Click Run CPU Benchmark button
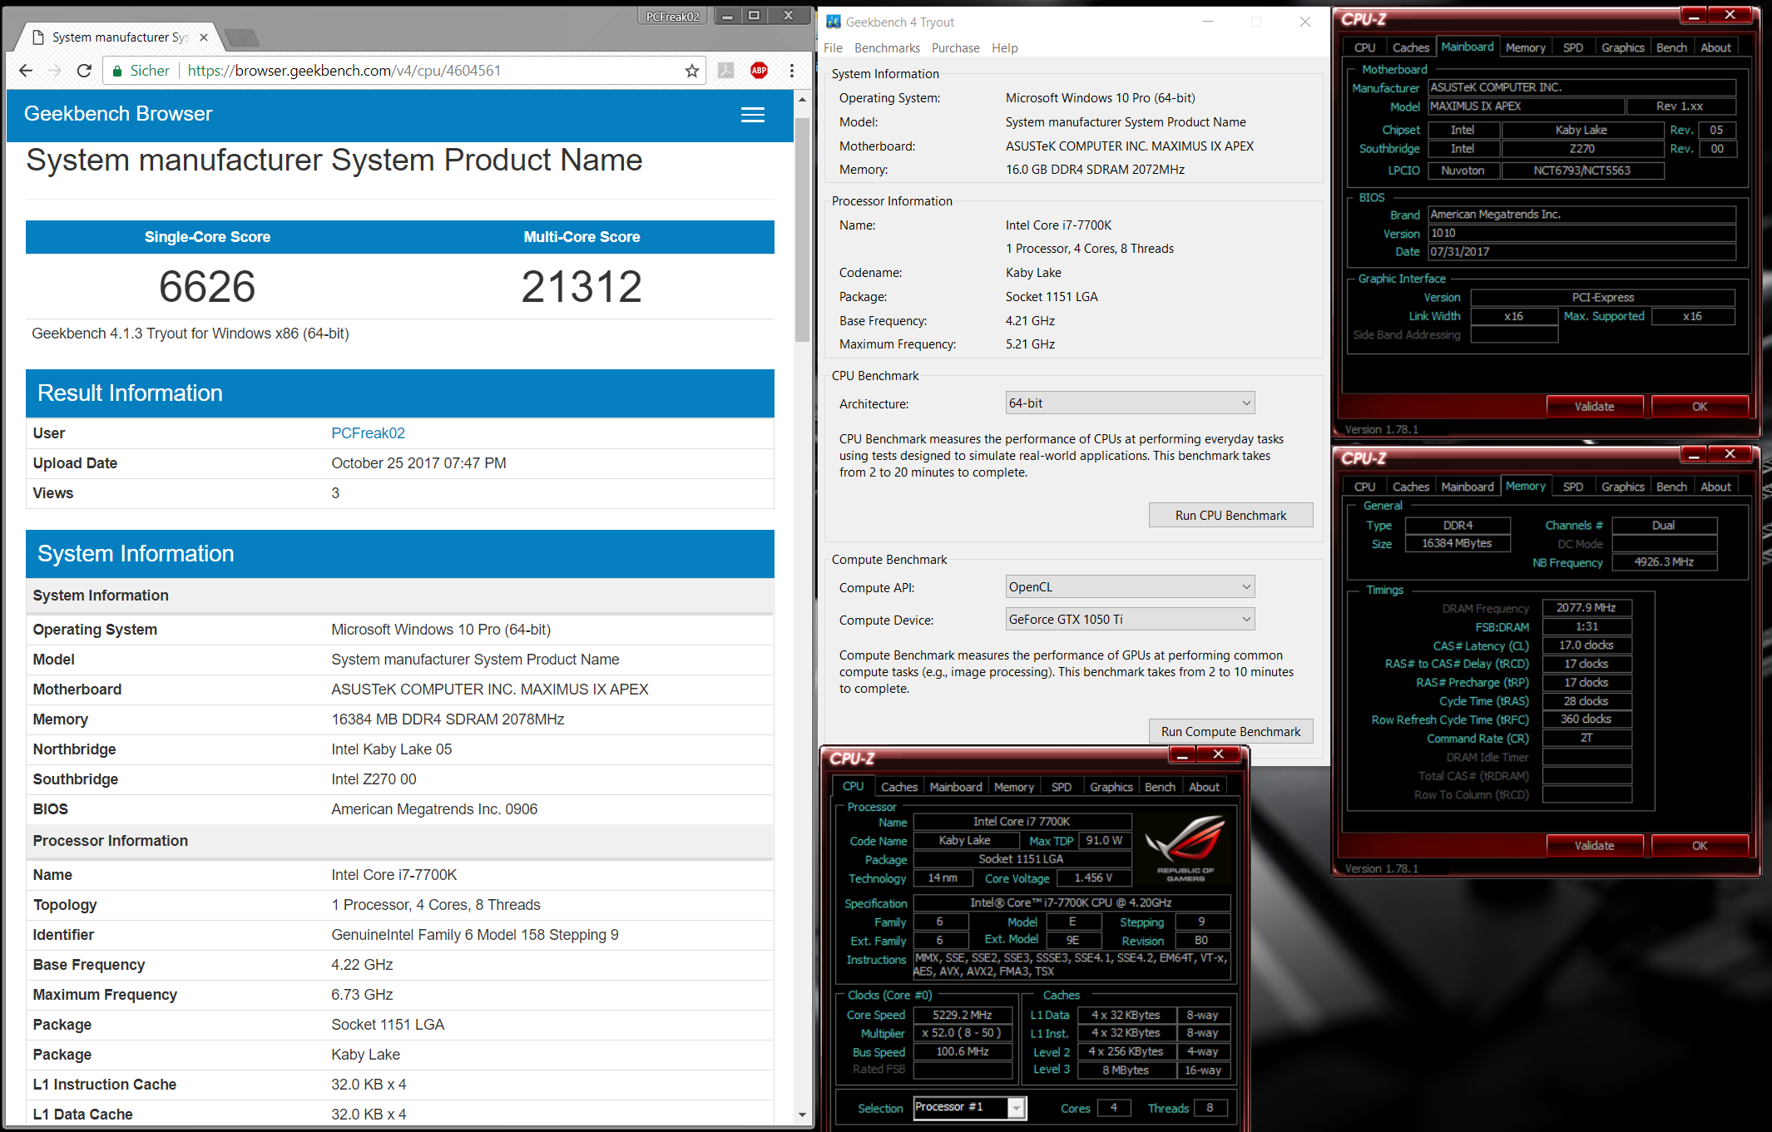The image size is (1772, 1132). coord(1230,516)
